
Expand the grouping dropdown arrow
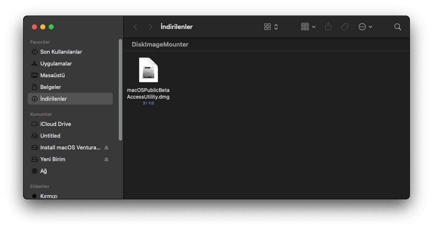[x=314, y=27]
